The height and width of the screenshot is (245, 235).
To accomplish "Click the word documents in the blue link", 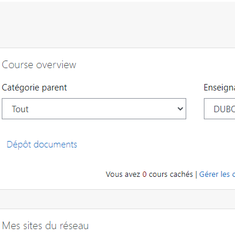I will coord(55,145).
